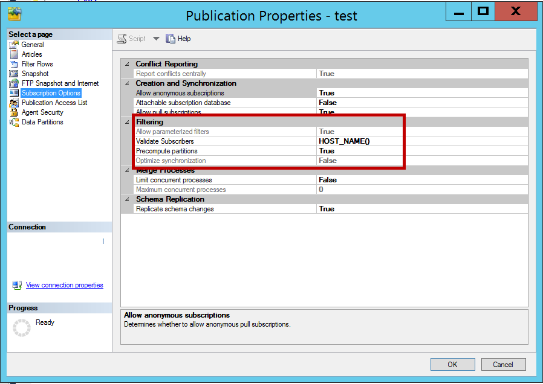
Task: Open the Snapshot page
Action: tap(35, 74)
